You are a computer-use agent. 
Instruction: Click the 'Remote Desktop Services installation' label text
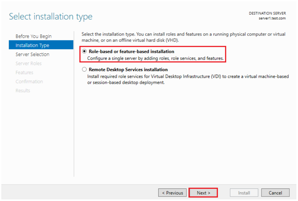tap(128, 70)
